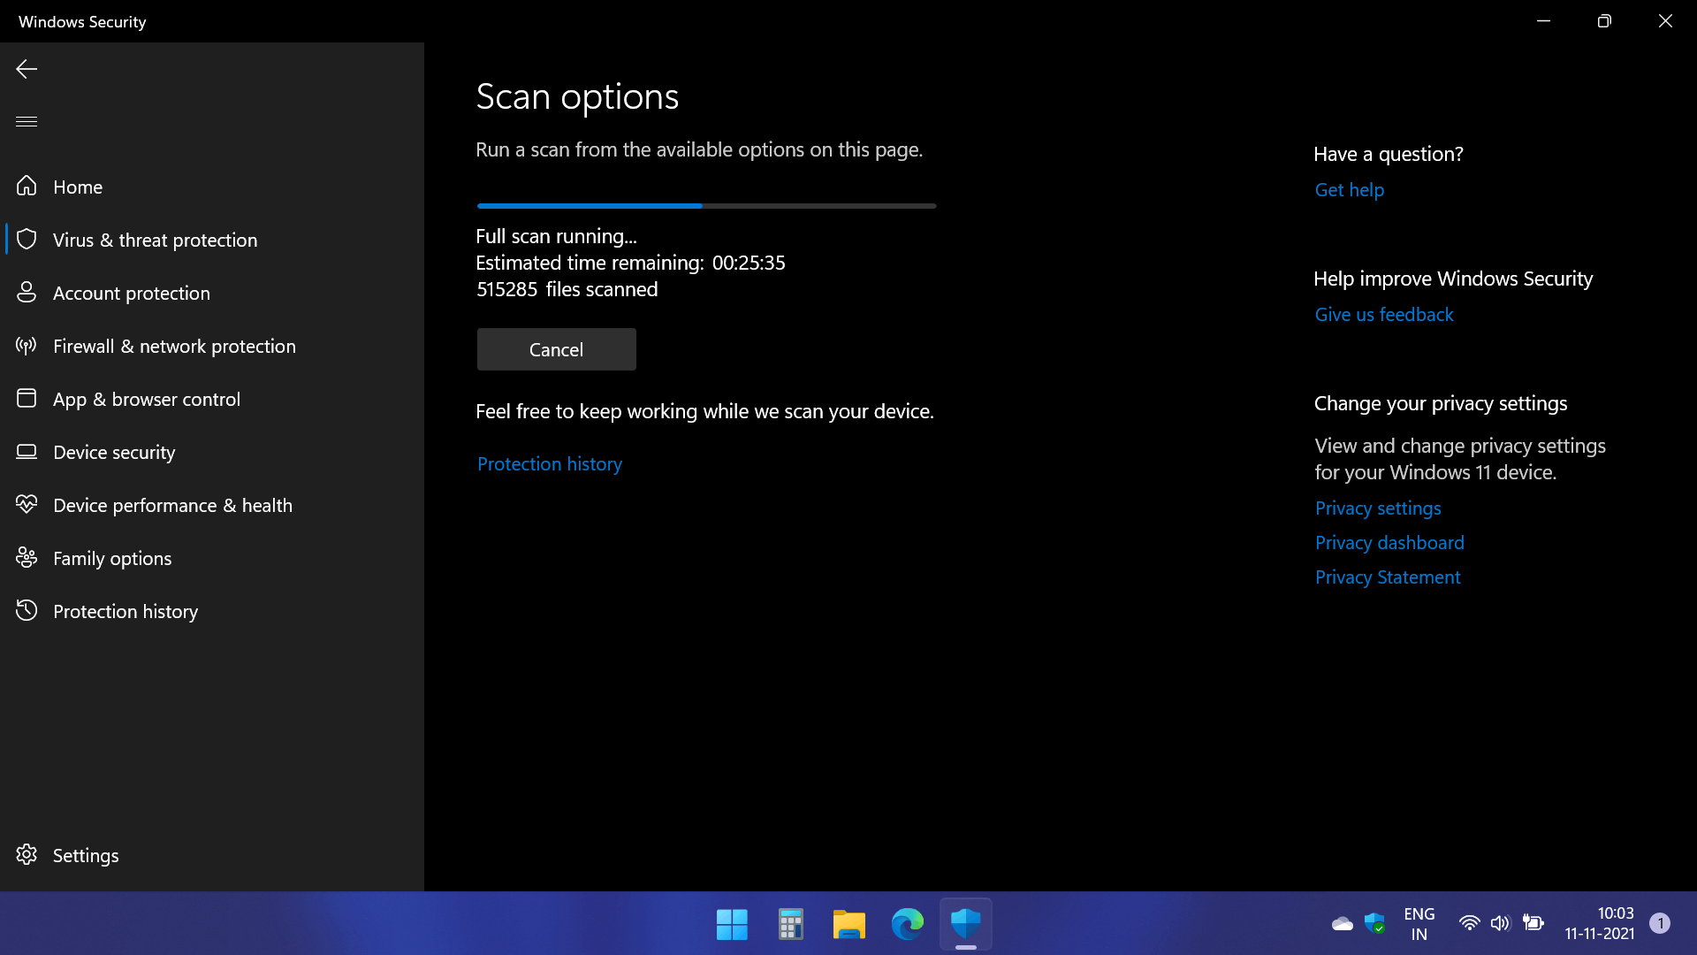Open Microsoft Edge from the taskbar
Image resolution: width=1697 pixels, height=955 pixels.
[907, 924]
